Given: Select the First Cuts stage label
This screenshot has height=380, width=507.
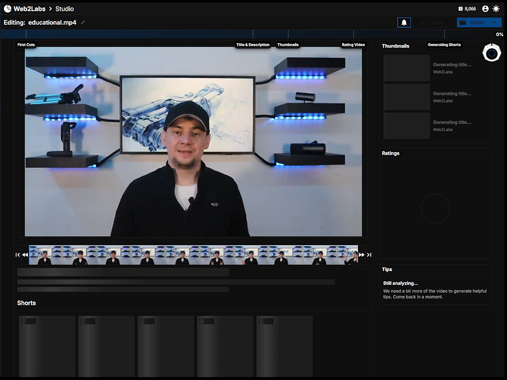Looking at the screenshot, I should click(x=26, y=45).
